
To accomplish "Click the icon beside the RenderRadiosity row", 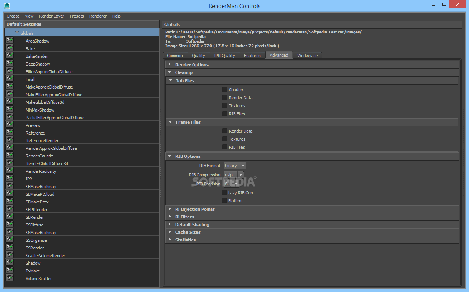I will 10,171.
